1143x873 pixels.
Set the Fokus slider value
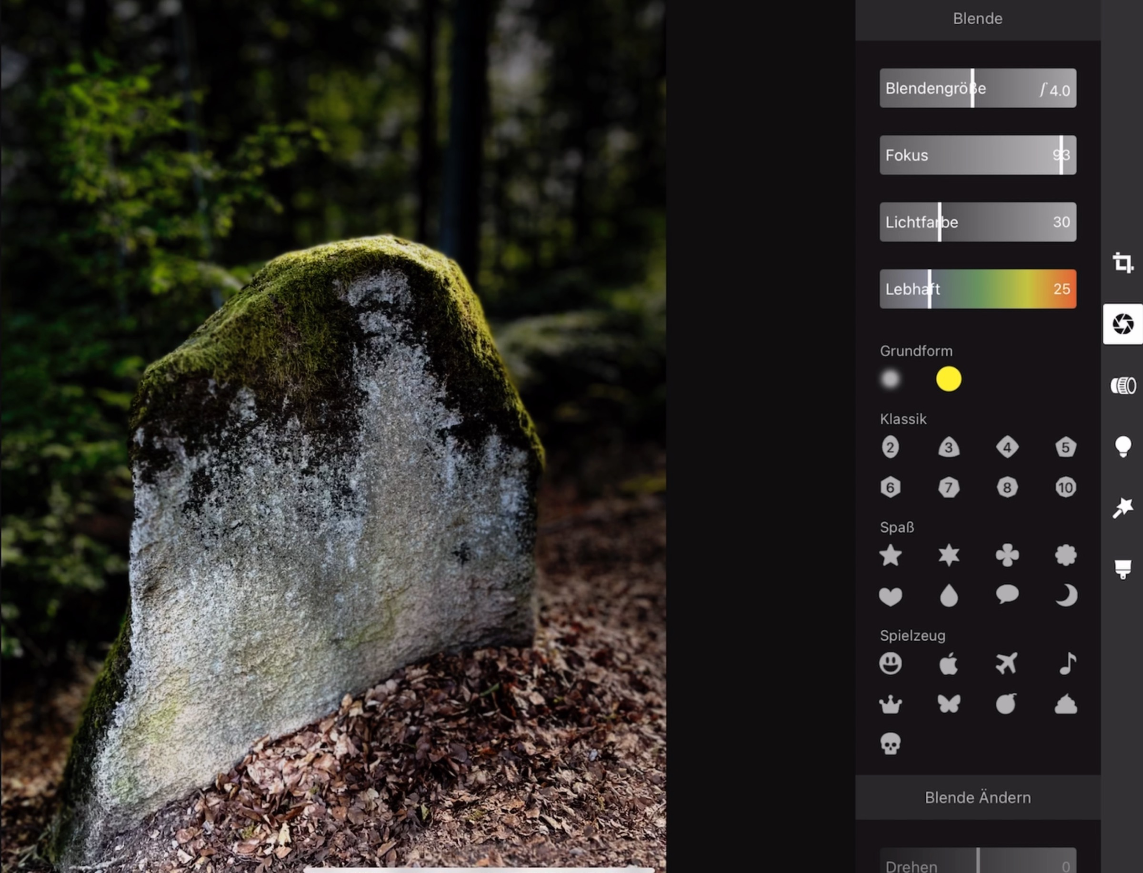[977, 155]
